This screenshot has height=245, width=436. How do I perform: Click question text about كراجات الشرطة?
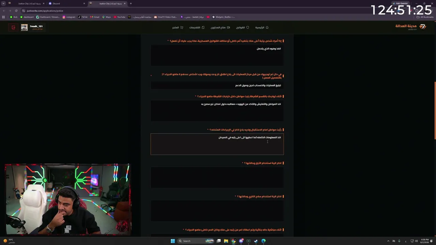click(240, 96)
